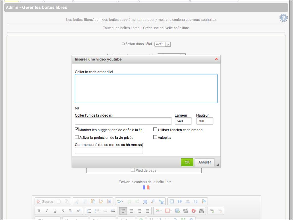Image resolution: width=293 pixels, height=220 pixels.
Task: Expand the table insert dropdown arrow
Action: [171, 211]
